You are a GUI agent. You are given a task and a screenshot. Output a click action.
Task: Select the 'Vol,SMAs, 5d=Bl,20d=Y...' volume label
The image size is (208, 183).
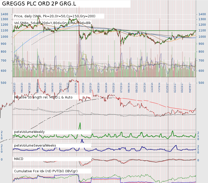[52, 23]
